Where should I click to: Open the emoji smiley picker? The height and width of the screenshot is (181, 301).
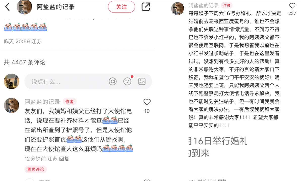(127, 81)
